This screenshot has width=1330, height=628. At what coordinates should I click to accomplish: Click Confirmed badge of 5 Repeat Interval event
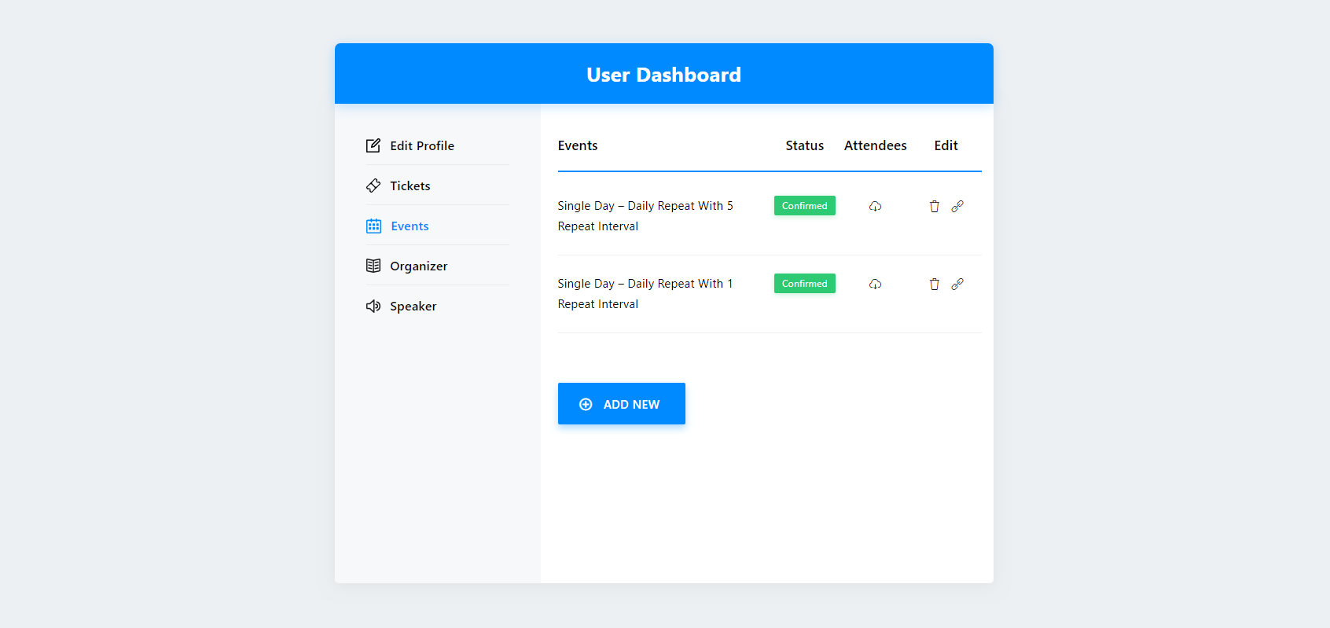(805, 206)
